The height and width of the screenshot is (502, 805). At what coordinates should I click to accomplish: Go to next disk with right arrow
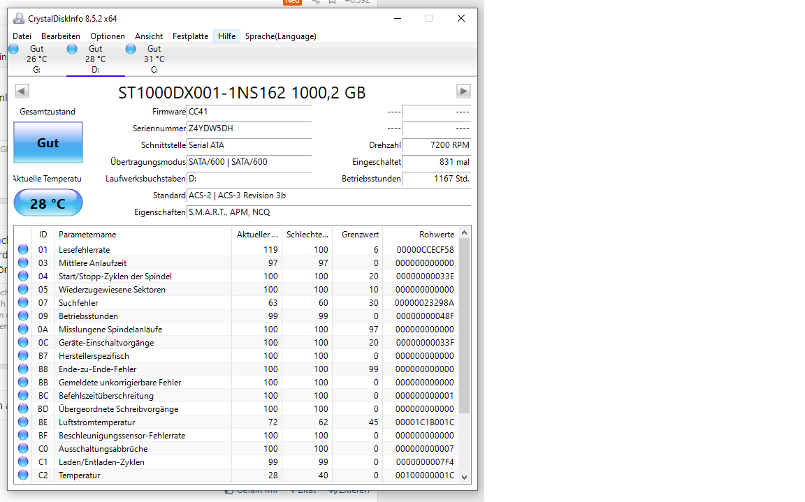[463, 91]
